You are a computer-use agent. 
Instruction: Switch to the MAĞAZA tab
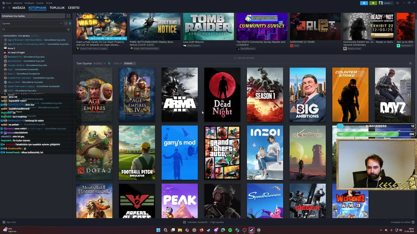pyautogui.click(x=19, y=7)
